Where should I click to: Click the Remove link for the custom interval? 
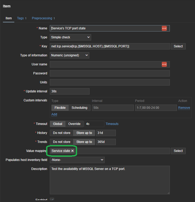click(x=184, y=108)
